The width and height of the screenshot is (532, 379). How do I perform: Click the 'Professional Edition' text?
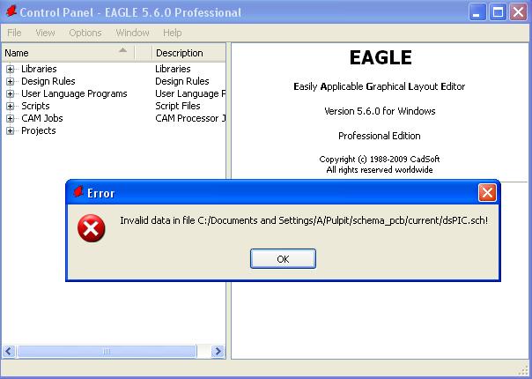coord(380,136)
